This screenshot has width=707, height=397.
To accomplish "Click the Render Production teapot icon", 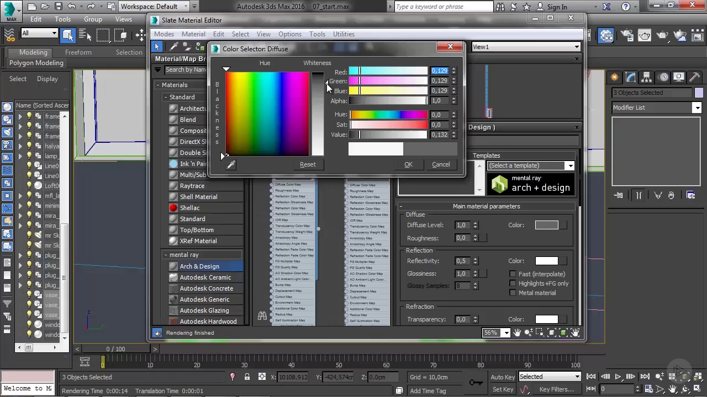I will pos(662,36).
